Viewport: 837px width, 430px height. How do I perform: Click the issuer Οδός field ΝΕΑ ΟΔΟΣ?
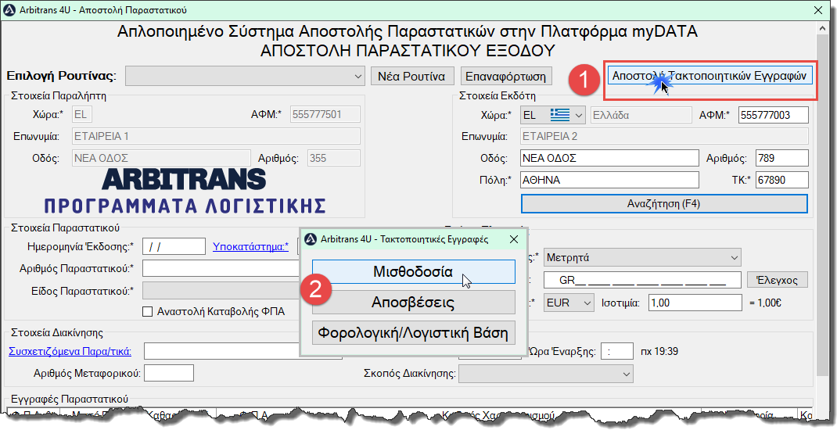(x=609, y=158)
